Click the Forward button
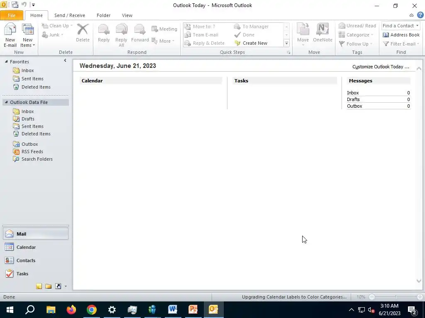This screenshot has height=318, width=425. click(x=140, y=33)
